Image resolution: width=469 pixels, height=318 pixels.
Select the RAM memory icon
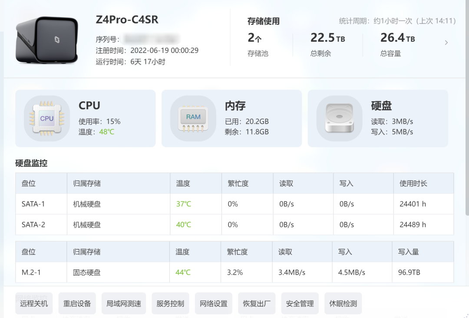[x=193, y=118]
